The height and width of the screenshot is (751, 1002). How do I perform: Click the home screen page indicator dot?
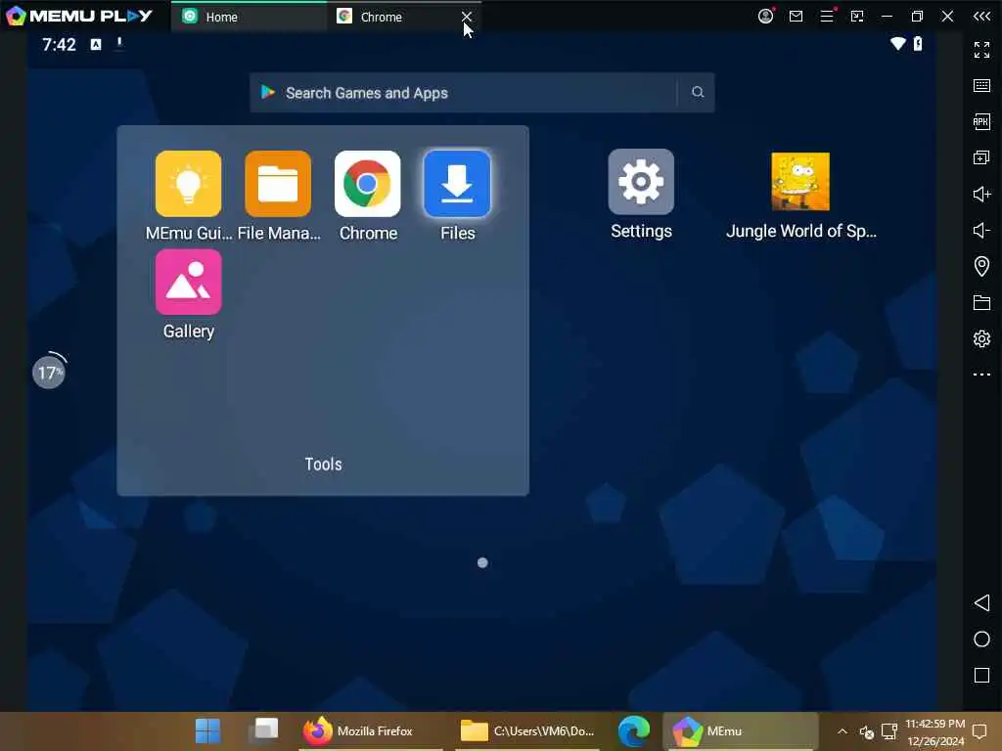coord(482,562)
